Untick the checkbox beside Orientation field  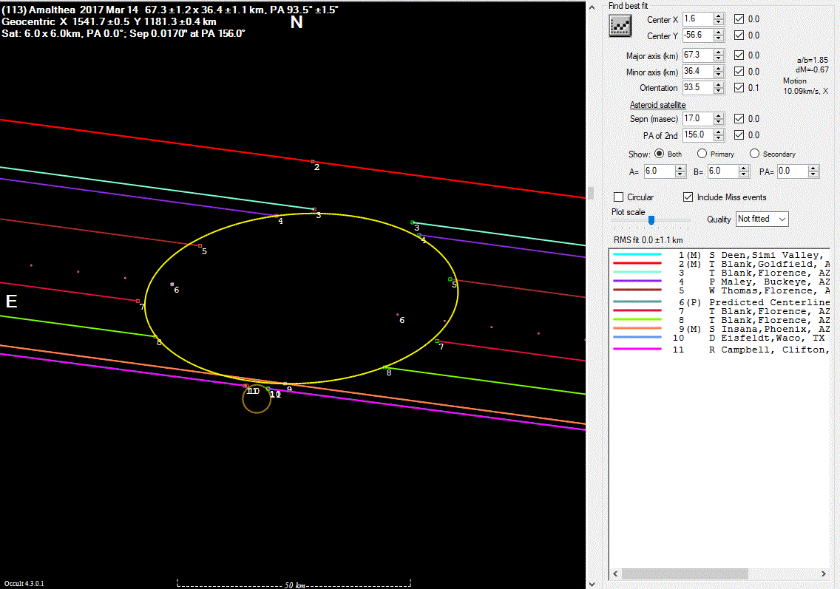point(739,88)
